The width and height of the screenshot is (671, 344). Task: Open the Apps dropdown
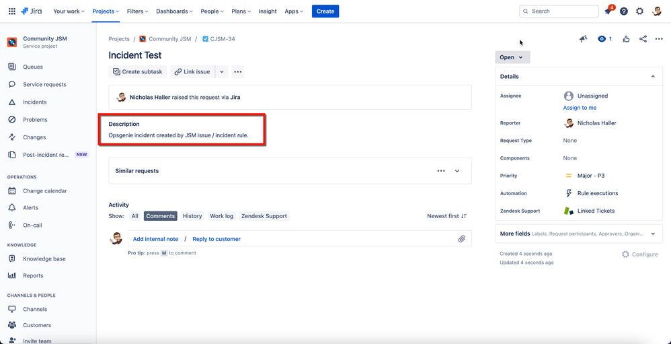[x=294, y=11]
